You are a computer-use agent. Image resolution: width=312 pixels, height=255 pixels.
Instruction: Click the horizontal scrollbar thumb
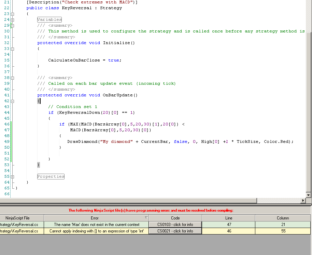click(128, 200)
